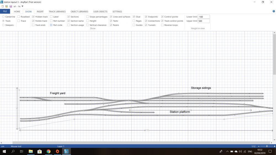
Task: Click the New layout icon in quick access toolbar
Action: coord(2,6)
